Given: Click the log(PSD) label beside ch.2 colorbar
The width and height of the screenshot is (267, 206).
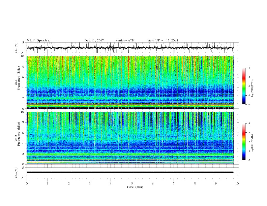Looking at the screenshot, I should click(253, 143).
